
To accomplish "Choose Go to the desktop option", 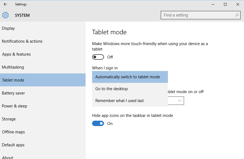I will point(130,89).
